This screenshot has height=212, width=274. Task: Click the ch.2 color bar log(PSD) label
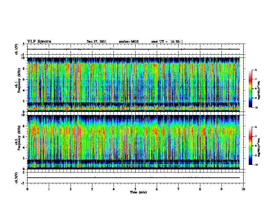[x=259, y=148]
